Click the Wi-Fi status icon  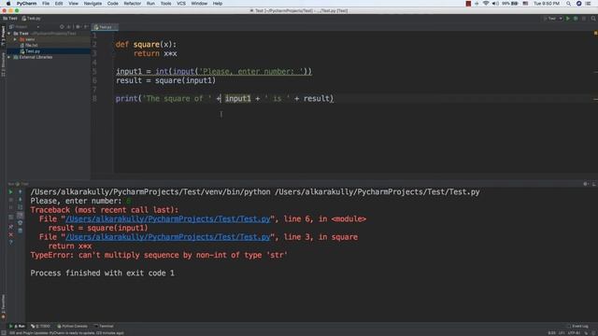[486, 4]
